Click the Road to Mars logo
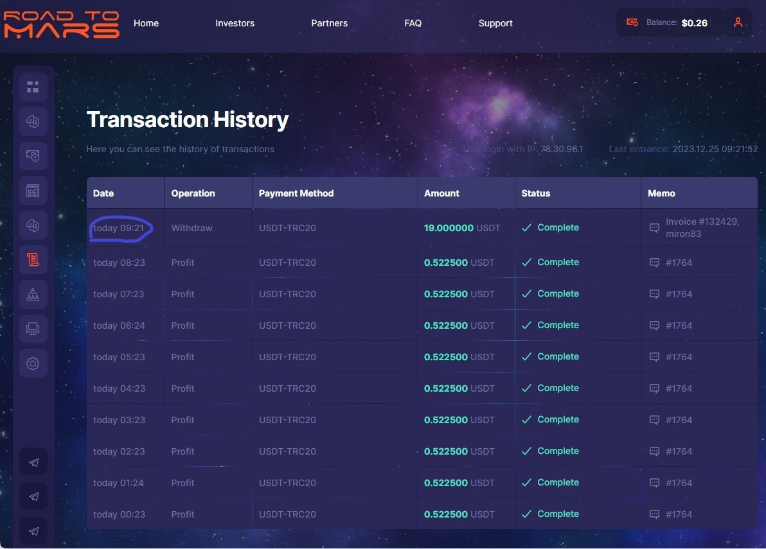 [x=61, y=24]
